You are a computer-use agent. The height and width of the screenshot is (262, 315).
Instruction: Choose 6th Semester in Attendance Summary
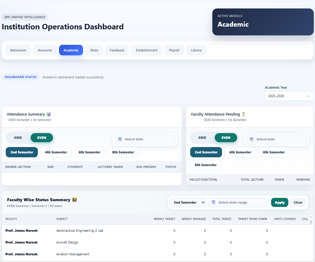[90, 152]
